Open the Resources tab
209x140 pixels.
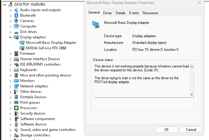pos(150,13)
